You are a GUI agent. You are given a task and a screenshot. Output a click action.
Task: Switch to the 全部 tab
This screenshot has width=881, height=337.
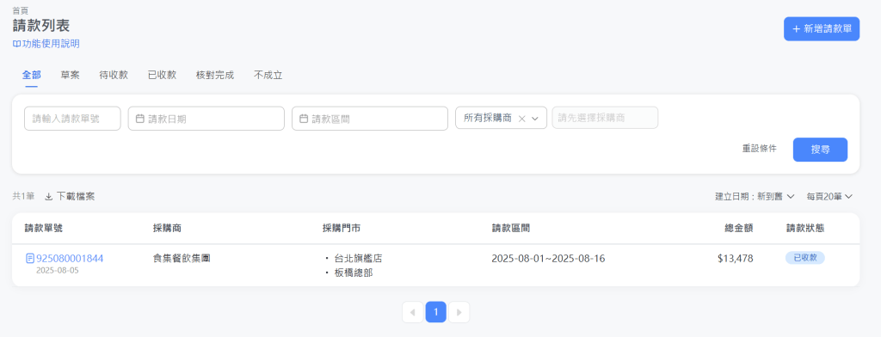[x=32, y=76]
